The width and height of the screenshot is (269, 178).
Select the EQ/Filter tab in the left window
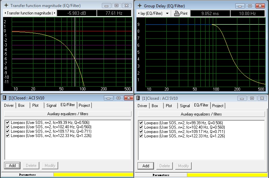[68, 105]
